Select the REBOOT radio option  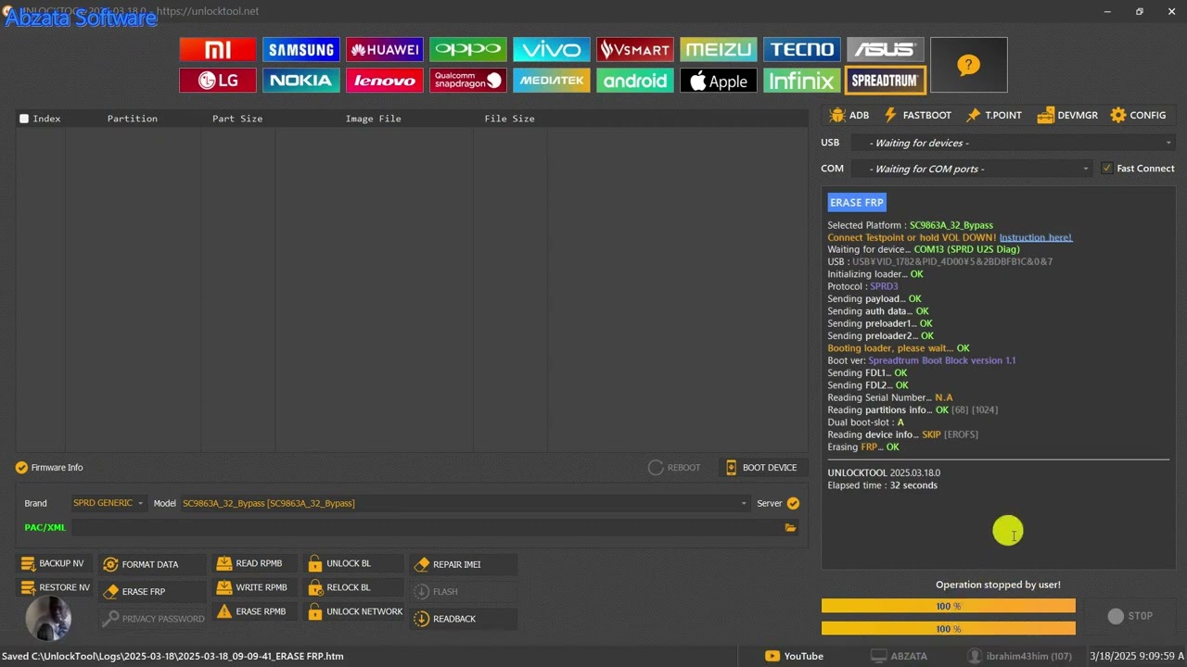tap(674, 468)
